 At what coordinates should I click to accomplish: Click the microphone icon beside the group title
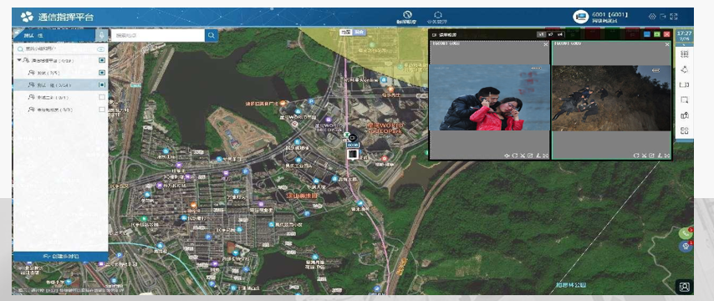pos(101,35)
